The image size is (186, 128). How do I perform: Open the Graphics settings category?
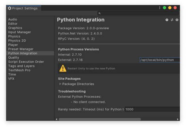tap(15, 28)
